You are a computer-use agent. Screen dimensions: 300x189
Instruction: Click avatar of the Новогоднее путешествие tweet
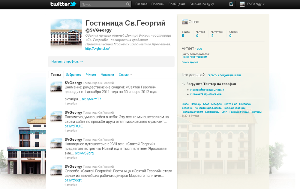(x=56, y=144)
